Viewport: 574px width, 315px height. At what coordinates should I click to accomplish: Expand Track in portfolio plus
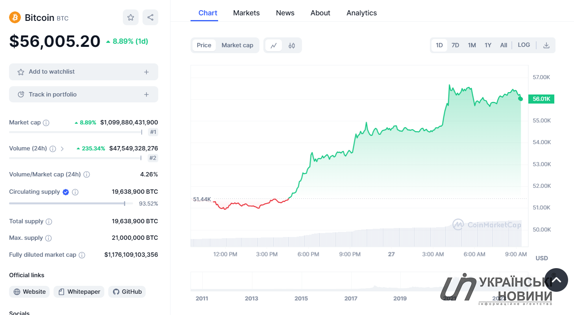146,94
